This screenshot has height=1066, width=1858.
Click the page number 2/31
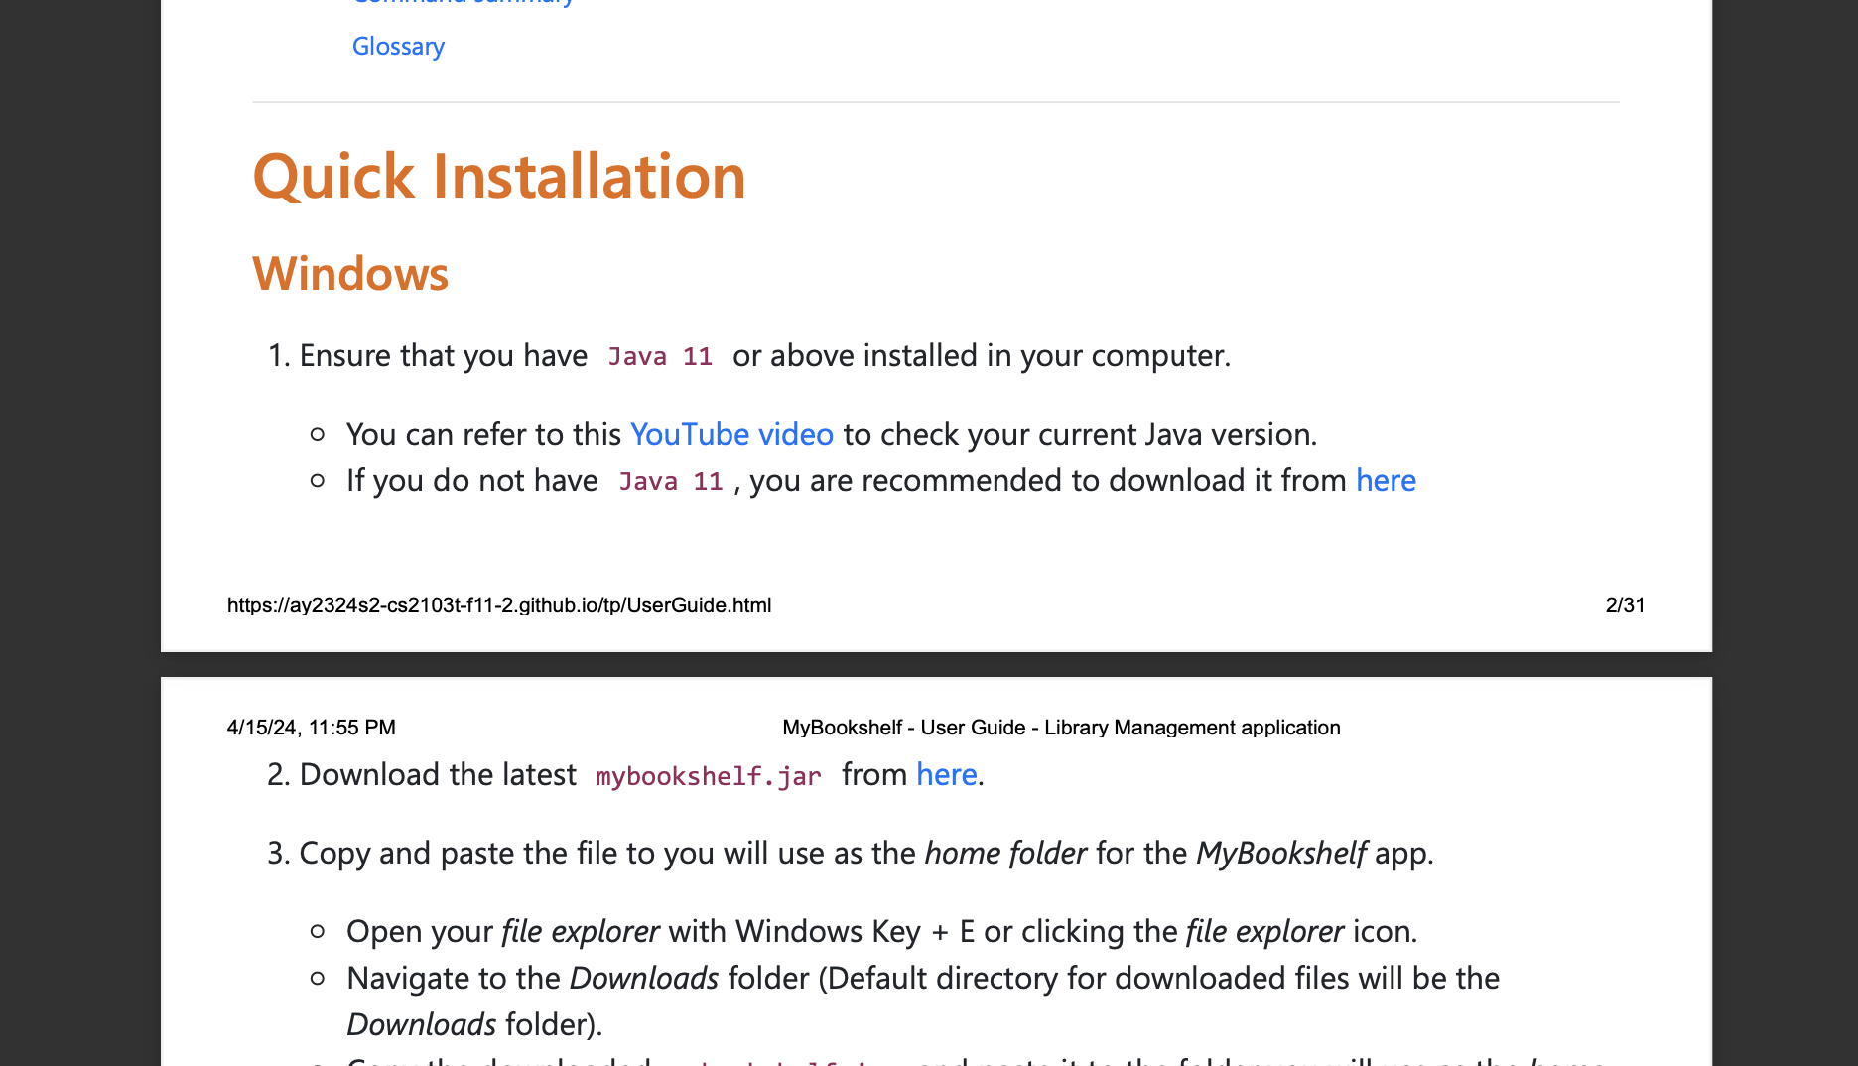click(1625, 605)
